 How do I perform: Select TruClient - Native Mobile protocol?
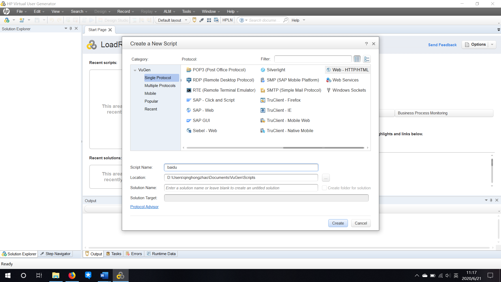click(290, 131)
